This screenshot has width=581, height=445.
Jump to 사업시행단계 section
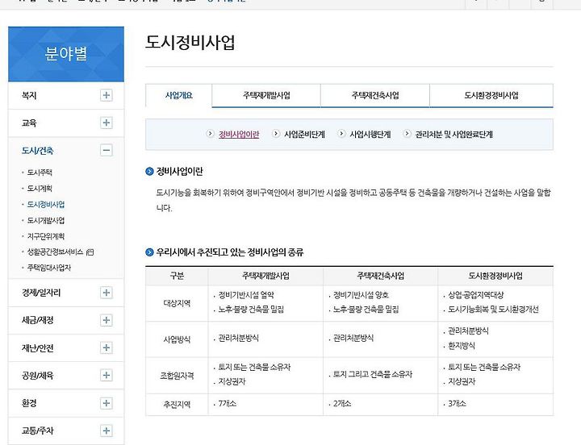(370, 134)
